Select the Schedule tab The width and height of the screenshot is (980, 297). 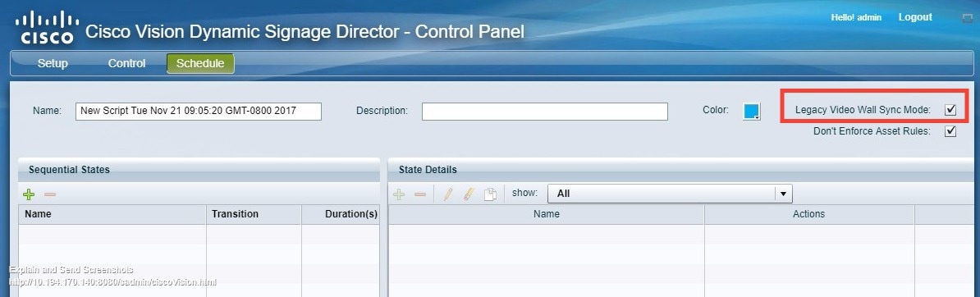(x=200, y=63)
